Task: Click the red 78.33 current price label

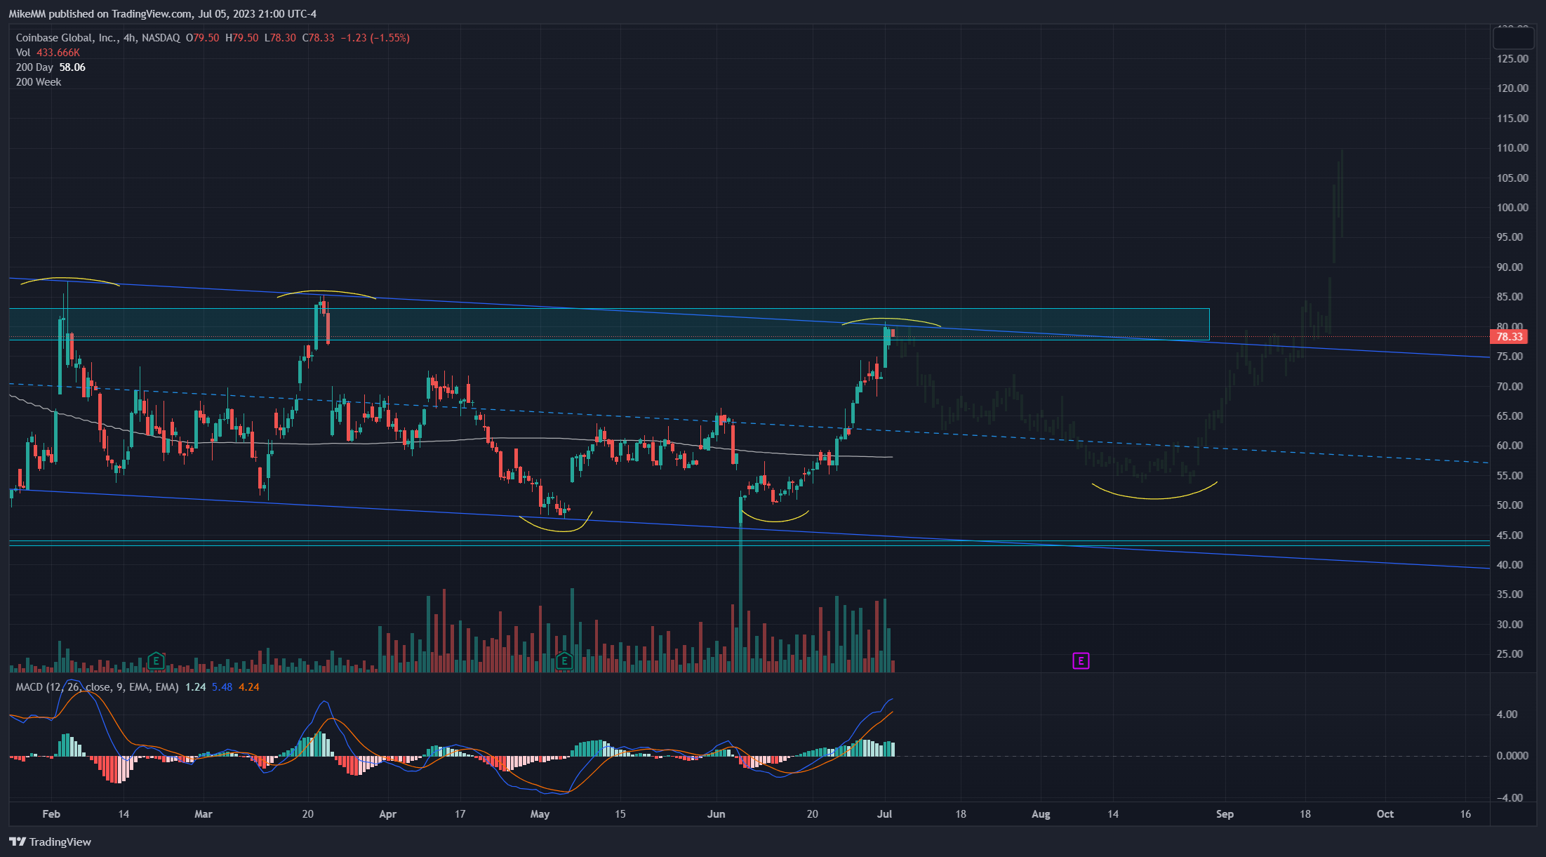Action: [1509, 337]
